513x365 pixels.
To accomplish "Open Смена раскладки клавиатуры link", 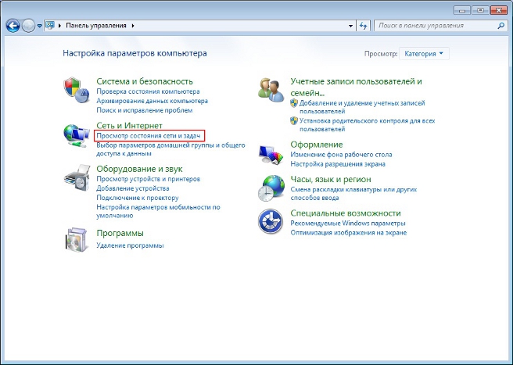I will coord(353,194).
